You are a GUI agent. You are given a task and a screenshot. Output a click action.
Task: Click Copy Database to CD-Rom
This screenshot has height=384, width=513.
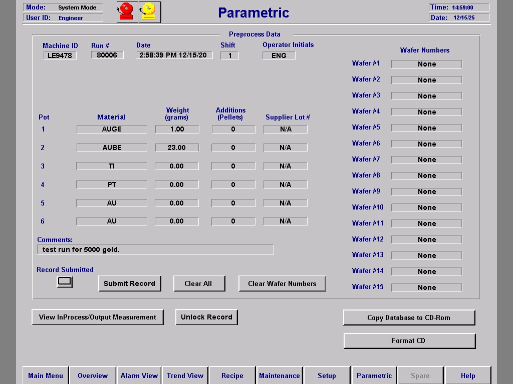[409, 317]
